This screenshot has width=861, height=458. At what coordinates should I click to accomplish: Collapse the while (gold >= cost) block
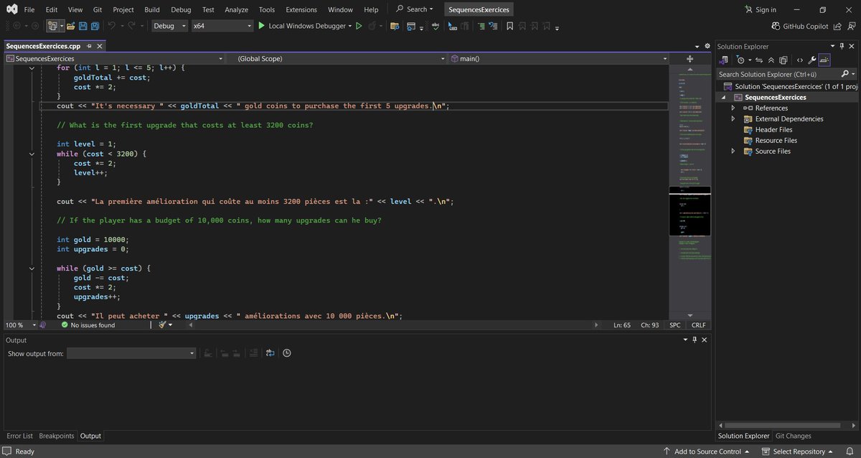point(32,268)
